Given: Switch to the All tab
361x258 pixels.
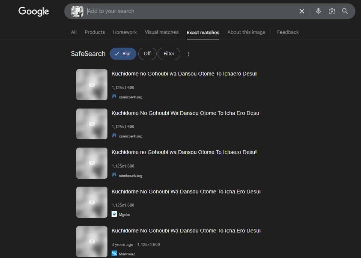Looking at the screenshot, I should [74, 32].
